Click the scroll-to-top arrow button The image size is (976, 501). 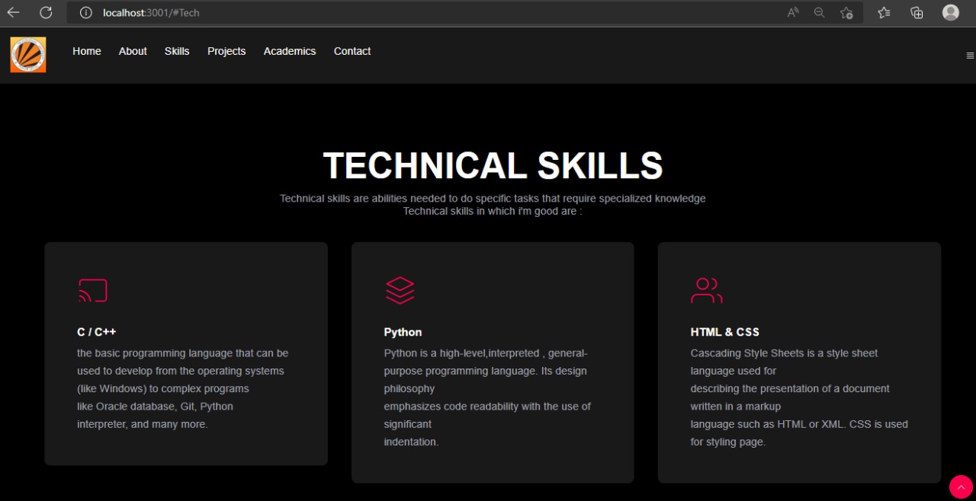960,487
